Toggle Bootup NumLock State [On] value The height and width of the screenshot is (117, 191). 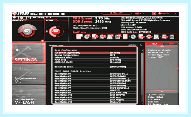pyautogui.click(x=112, y=55)
